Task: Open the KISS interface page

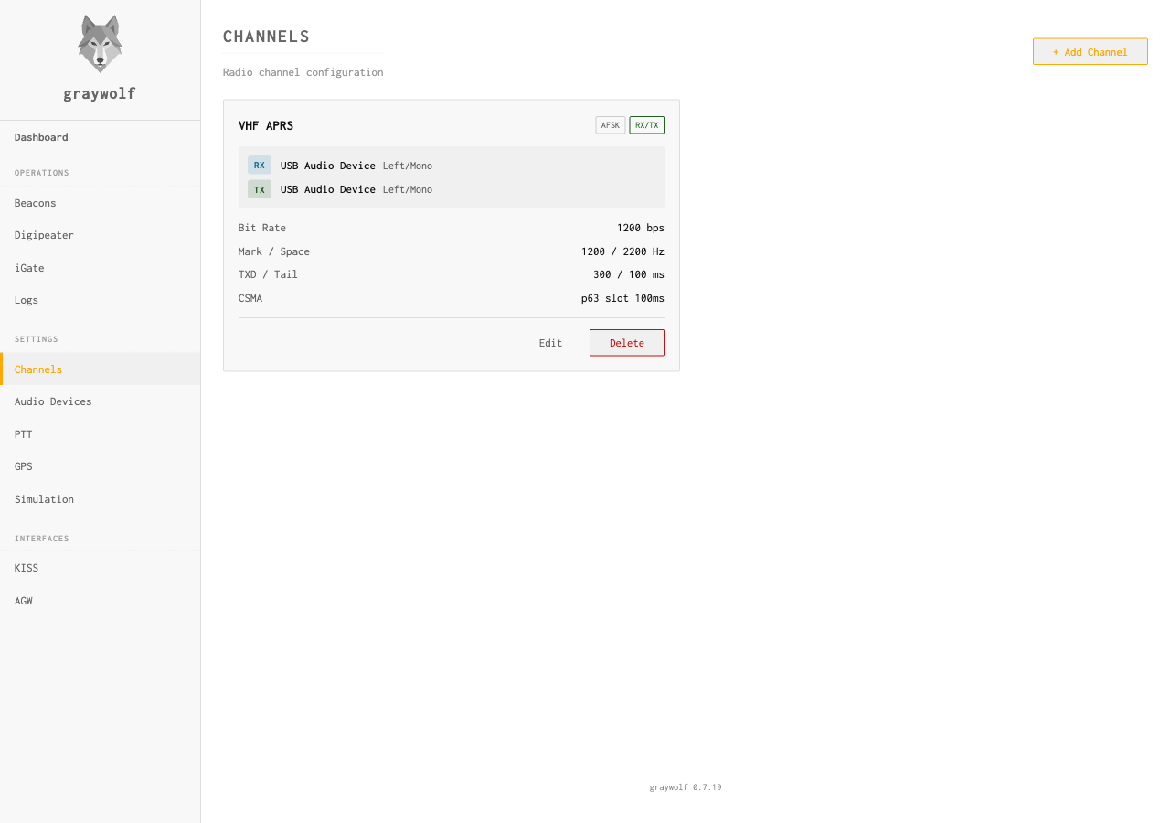Action: click(27, 568)
